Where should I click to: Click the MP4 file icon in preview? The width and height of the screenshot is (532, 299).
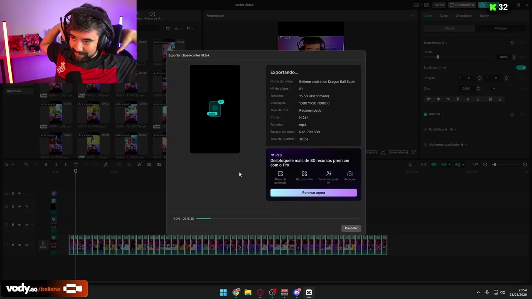pyautogui.click(x=214, y=108)
